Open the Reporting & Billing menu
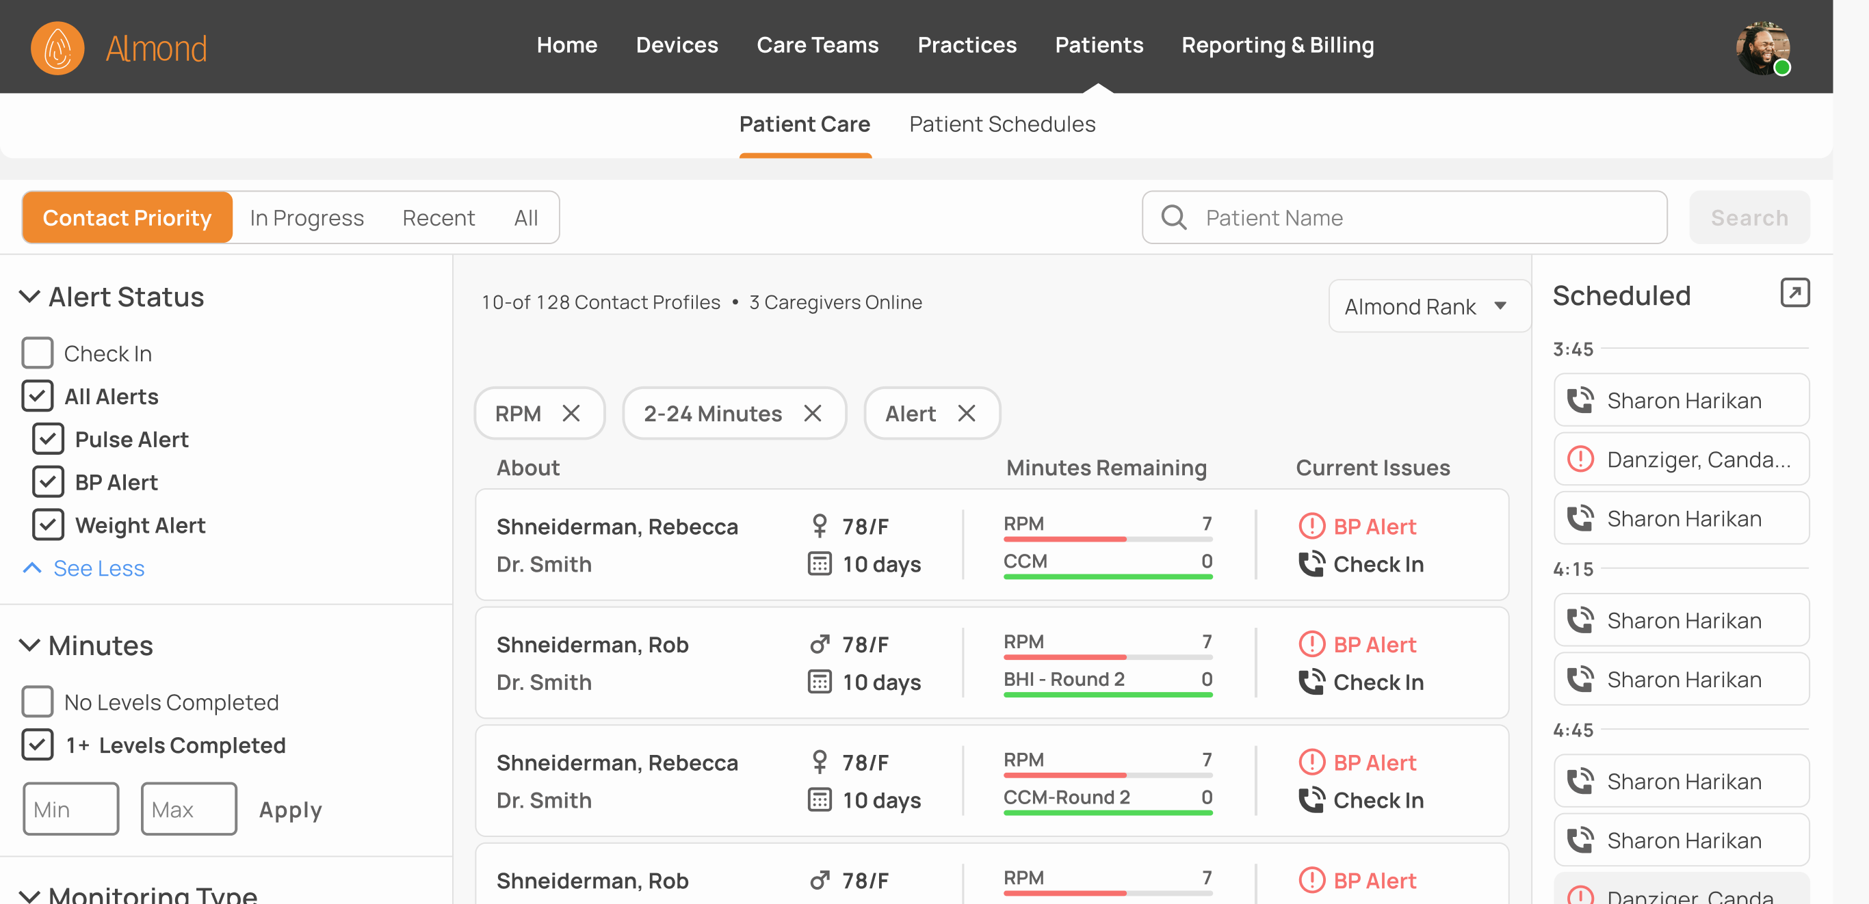The image size is (1869, 904). [1277, 45]
